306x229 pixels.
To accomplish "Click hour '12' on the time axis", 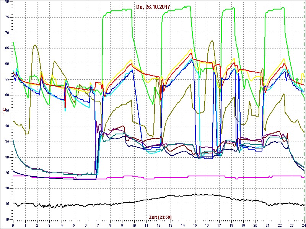I will pos(158,225).
